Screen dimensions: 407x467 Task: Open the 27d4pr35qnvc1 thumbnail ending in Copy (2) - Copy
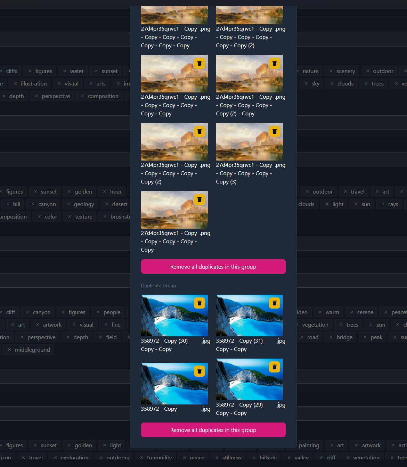250,74
